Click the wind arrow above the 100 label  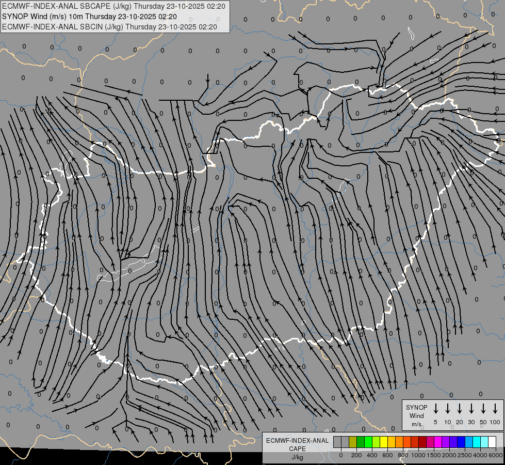tap(495, 409)
